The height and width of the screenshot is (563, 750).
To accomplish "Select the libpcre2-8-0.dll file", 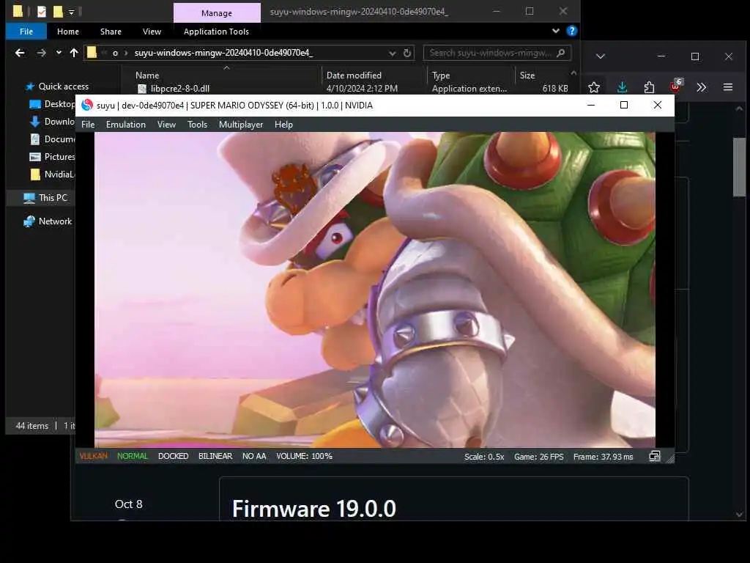I will pos(180,89).
